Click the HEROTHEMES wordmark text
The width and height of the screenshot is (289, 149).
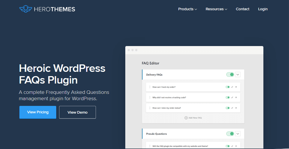(54, 9)
